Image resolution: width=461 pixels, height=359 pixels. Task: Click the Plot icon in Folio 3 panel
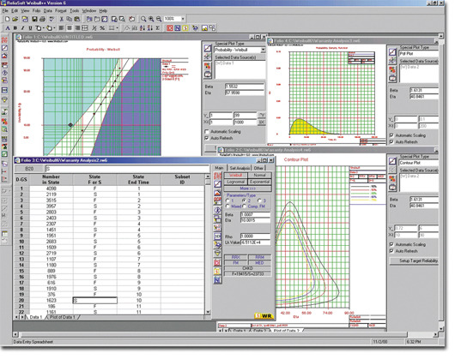tap(217, 184)
